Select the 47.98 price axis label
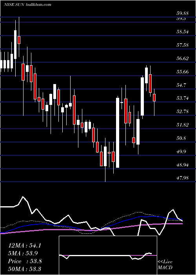The height and width of the screenshot is (275, 196). 182,178
